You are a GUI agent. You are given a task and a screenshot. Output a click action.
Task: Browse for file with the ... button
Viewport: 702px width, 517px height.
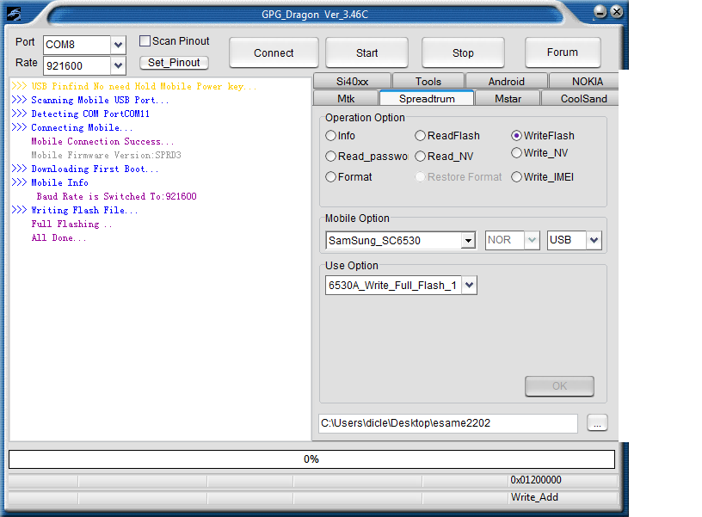click(x=597, y=423)
